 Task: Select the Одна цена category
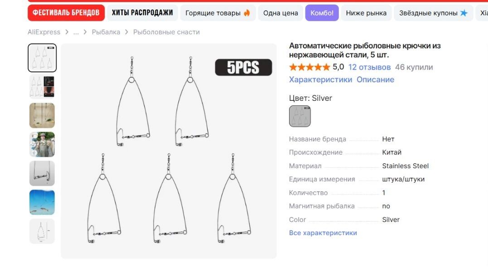click(280, 13)
